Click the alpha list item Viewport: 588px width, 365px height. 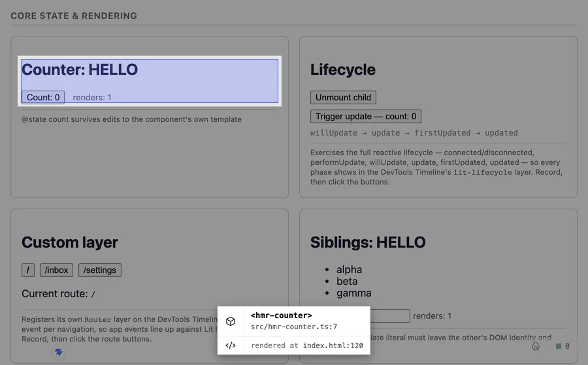click(349, 270)
